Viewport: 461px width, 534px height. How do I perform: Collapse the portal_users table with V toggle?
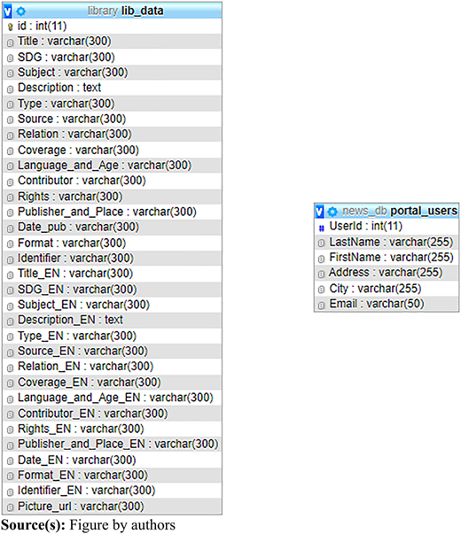319,212
